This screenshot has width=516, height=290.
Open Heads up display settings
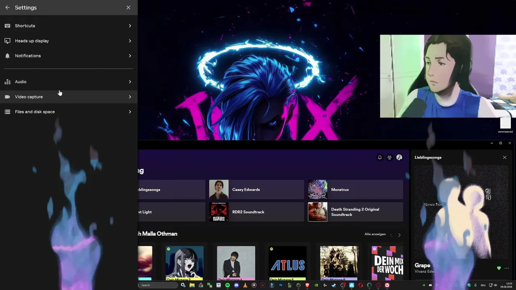pos(69,41)
